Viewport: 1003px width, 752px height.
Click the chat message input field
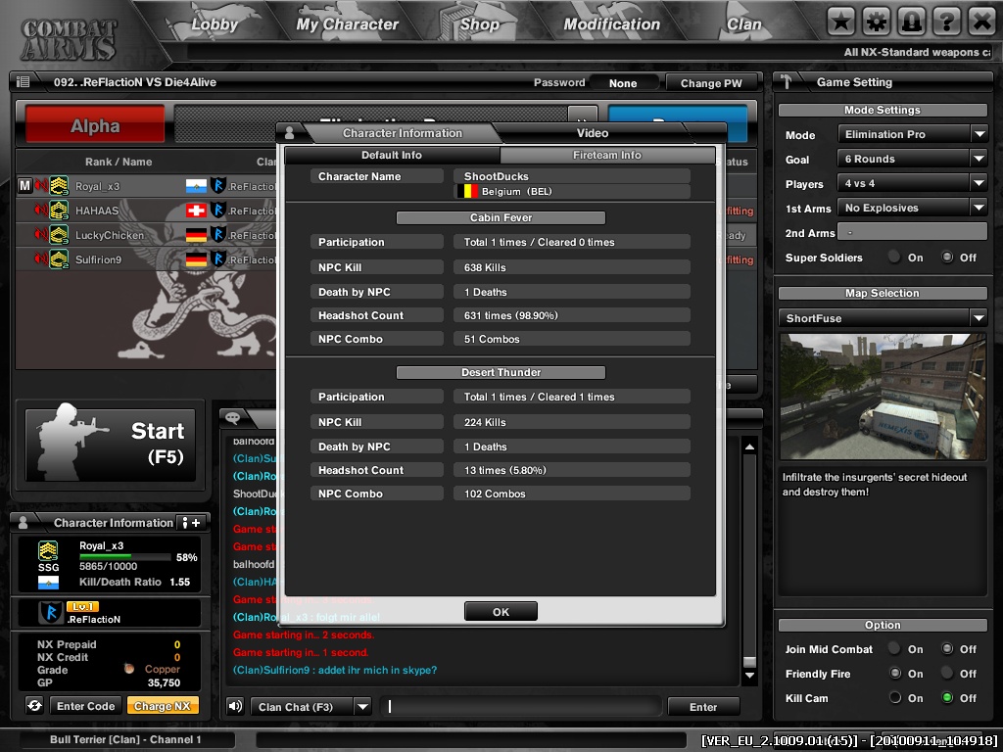[521, 707]
